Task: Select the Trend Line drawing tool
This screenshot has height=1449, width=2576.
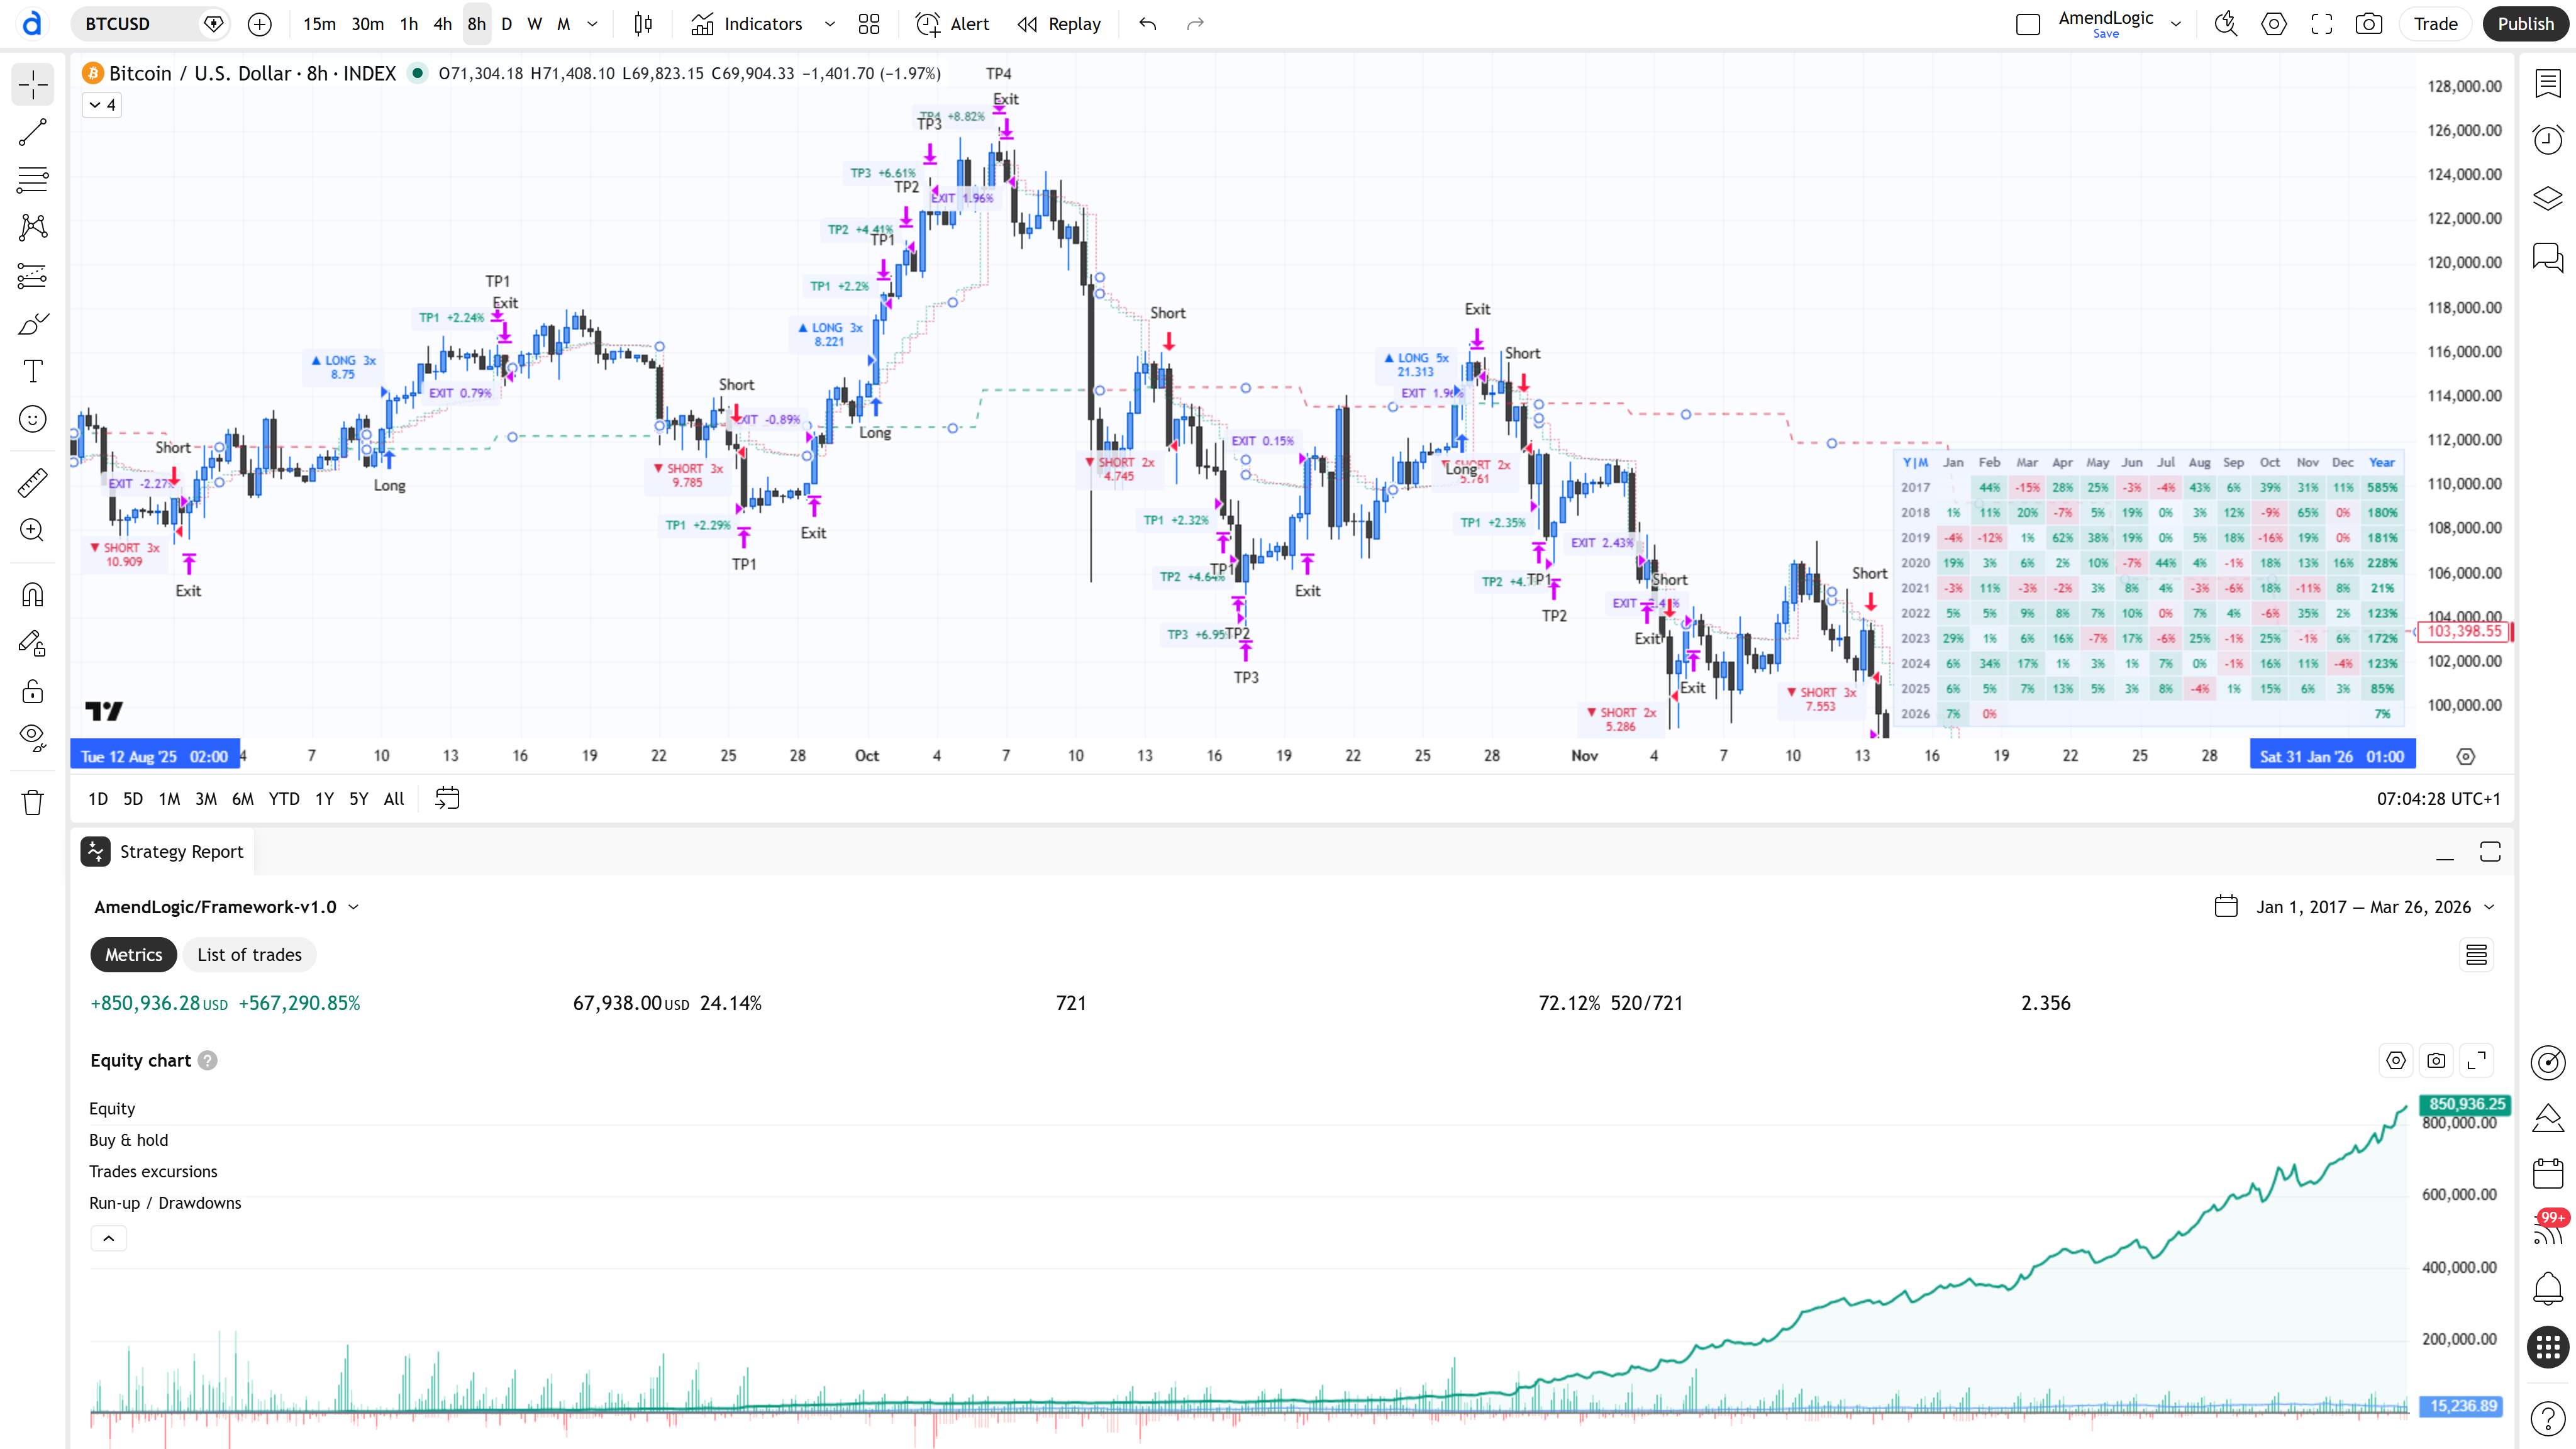Action: coord(32,132)
